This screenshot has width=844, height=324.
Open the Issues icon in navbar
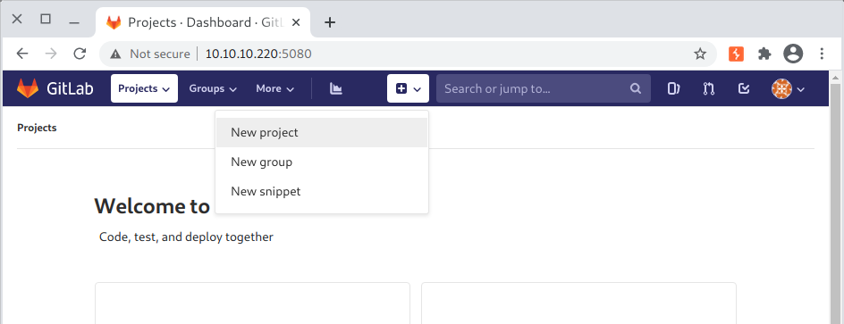[x=673, y=88]
